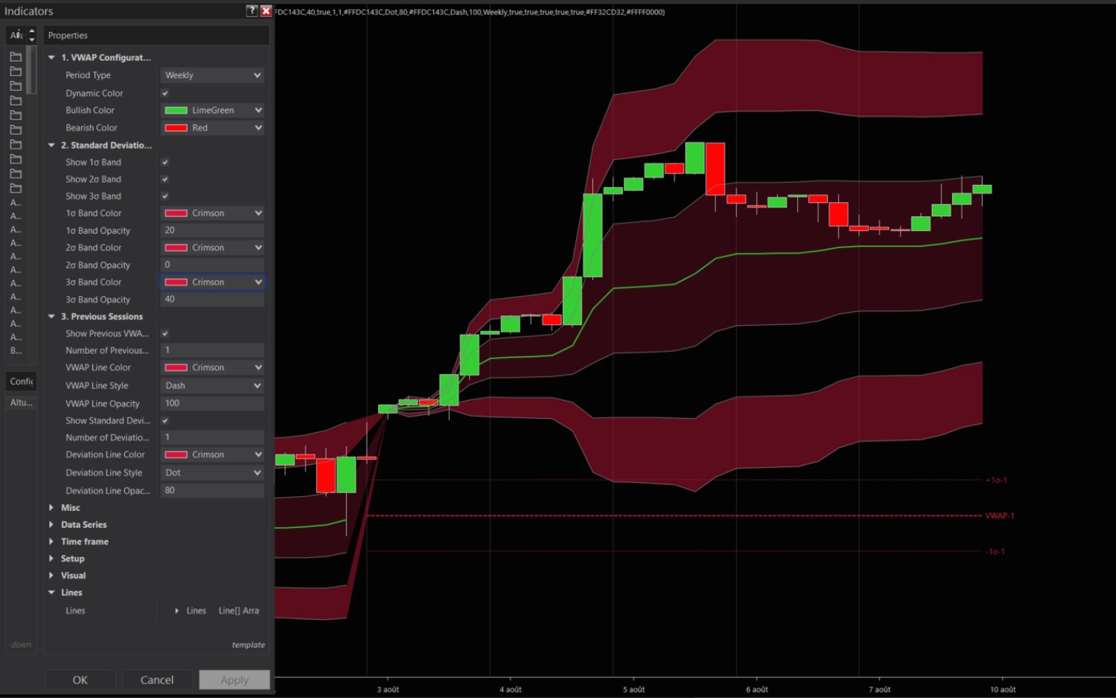This screenshot has width=1116, height=698.
Task: Uncheck Show 3σ Band
Action: pos(165,196)
